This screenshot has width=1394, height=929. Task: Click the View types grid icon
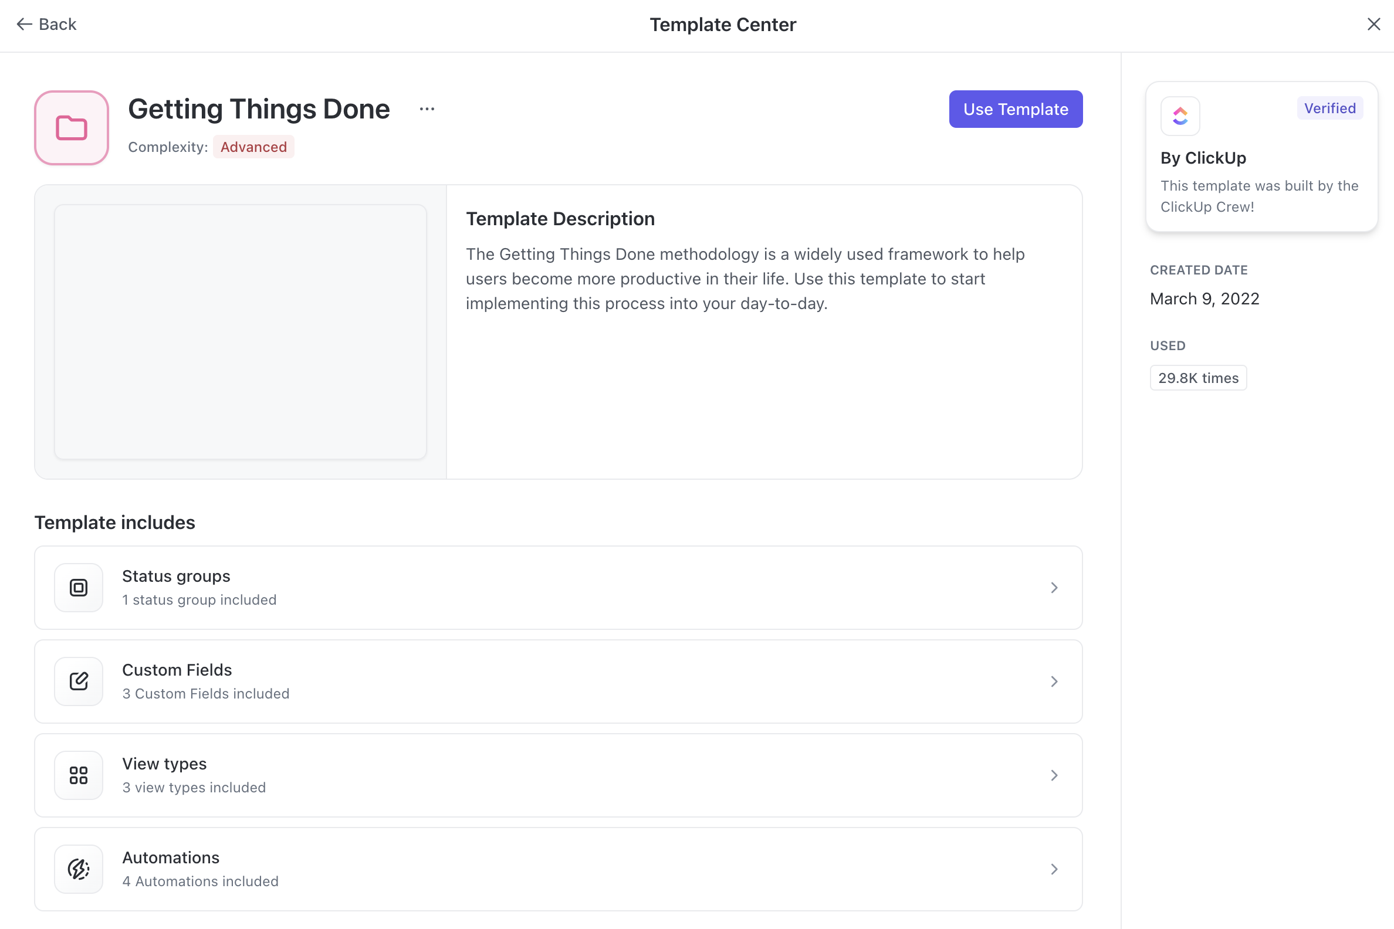[78, 775]
